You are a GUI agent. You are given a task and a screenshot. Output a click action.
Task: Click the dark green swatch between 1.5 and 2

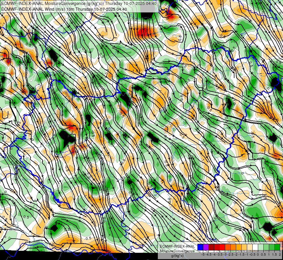tap(277, 247)
